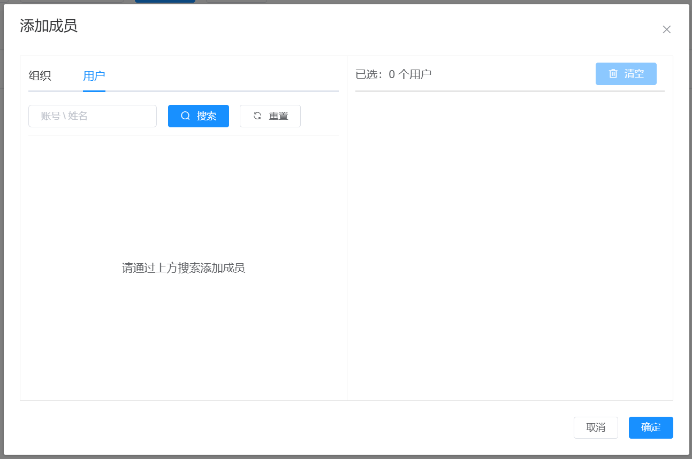Click the 添加成员 dialog title
This screenshot has height=459, width=692.
[49, 26]
